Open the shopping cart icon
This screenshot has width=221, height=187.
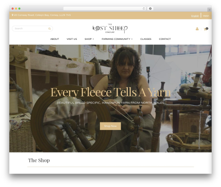(205, 29)
